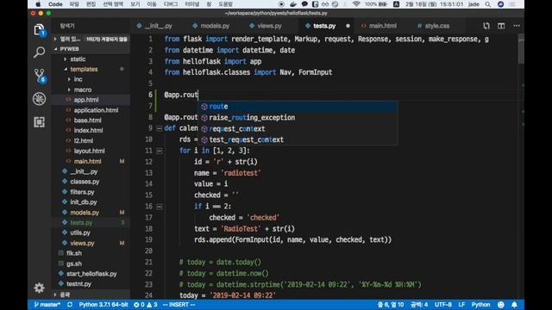Select test_request_context suggestion
This screenshot has width=552, height=310.
[298, 139]
